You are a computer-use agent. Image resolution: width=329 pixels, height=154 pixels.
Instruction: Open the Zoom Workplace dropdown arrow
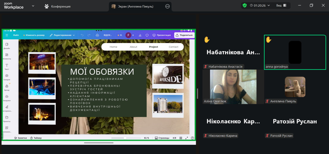pyautogui.click(x=33, y=6)
